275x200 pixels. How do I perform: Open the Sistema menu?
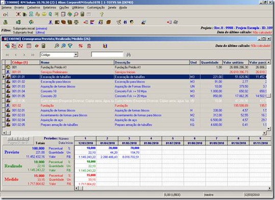click(x=6, y=8)
